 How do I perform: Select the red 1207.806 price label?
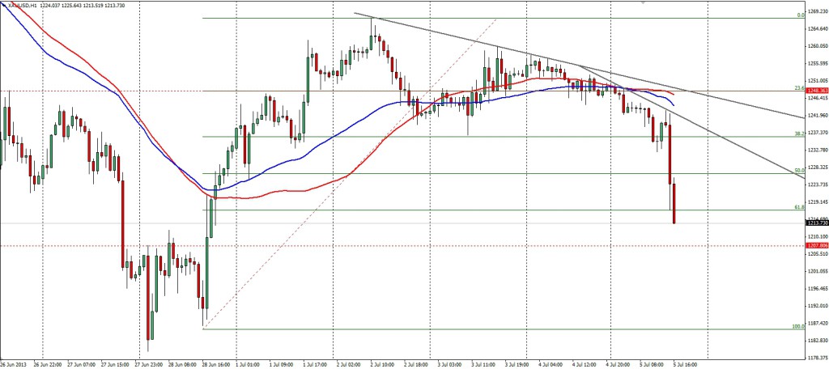[x=815, y=245]
